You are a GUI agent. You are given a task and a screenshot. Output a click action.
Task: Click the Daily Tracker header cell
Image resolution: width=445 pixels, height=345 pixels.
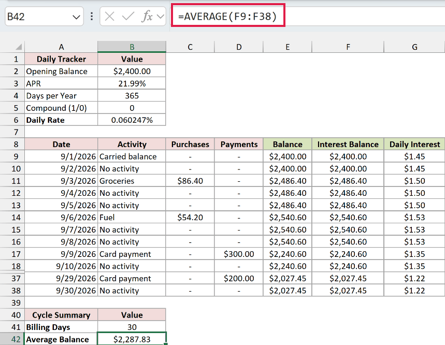61,59
